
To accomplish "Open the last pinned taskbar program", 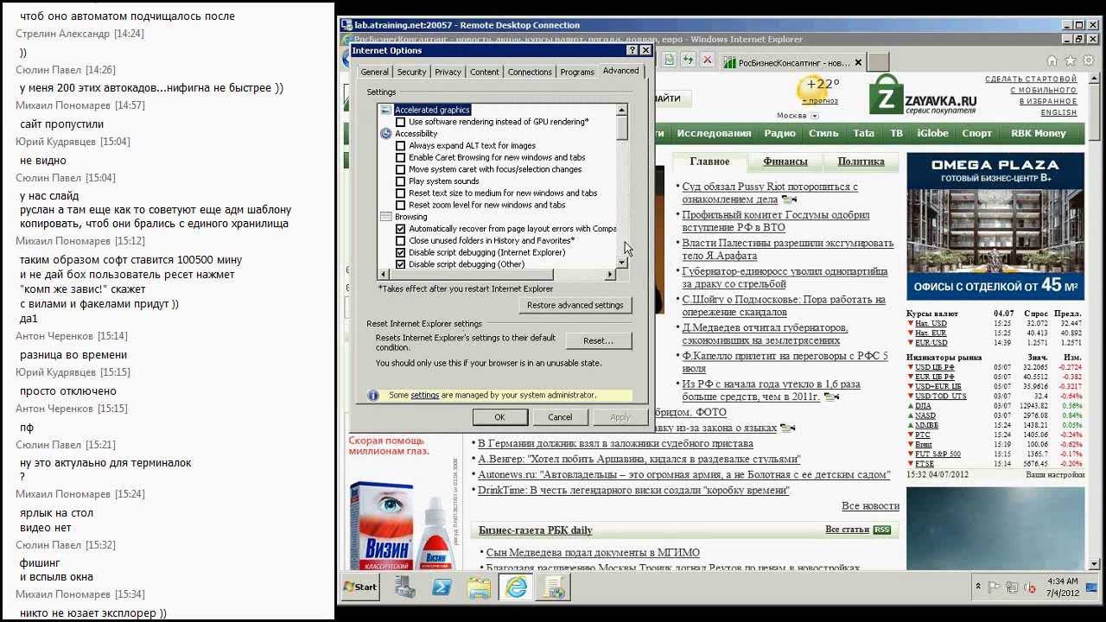I will (552, 587).
